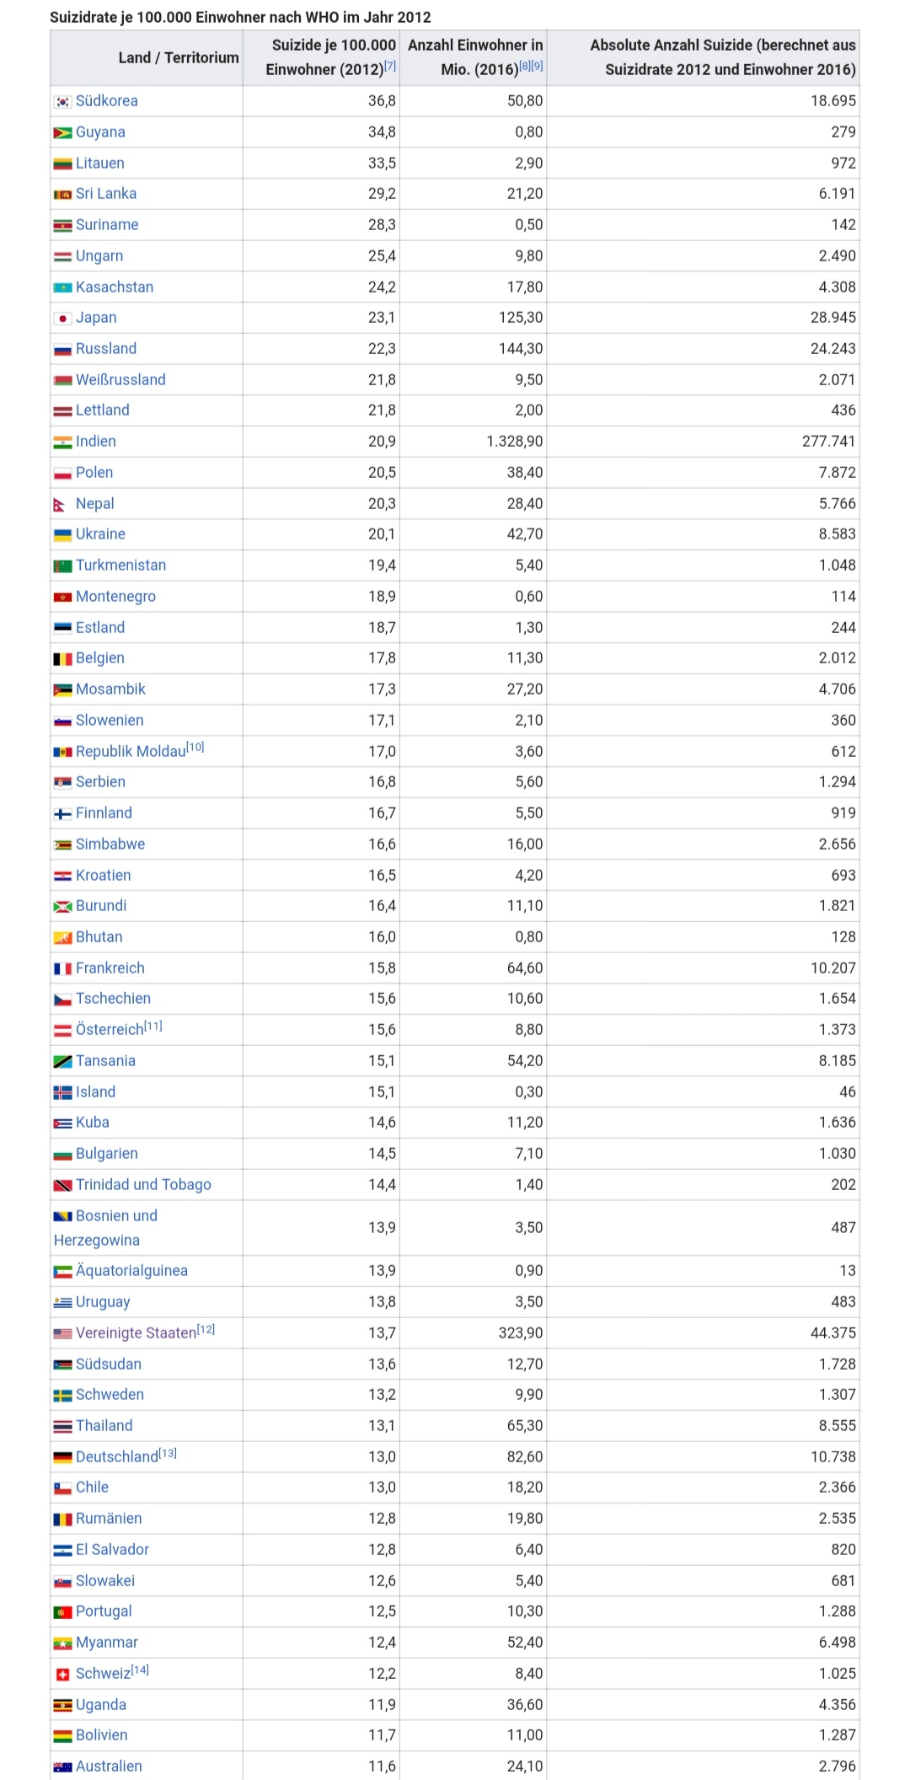Screen dimensions: 910x1780
Task: Click footnote [13] beside Deutschland
Action: coord(168,1453)
